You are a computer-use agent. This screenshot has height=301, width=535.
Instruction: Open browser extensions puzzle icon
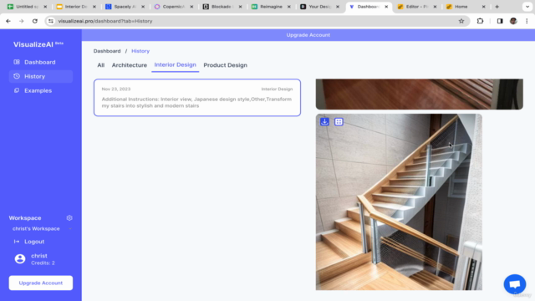pyautogui.click(x=480, y=21)
